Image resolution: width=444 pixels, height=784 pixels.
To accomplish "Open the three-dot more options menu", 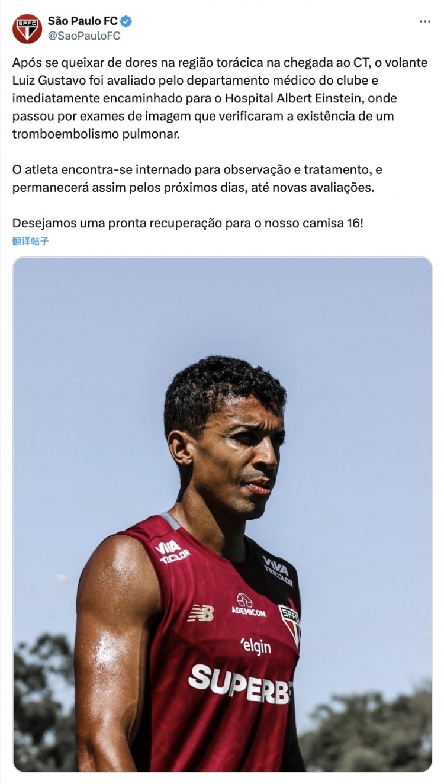I will coord(425,21).
